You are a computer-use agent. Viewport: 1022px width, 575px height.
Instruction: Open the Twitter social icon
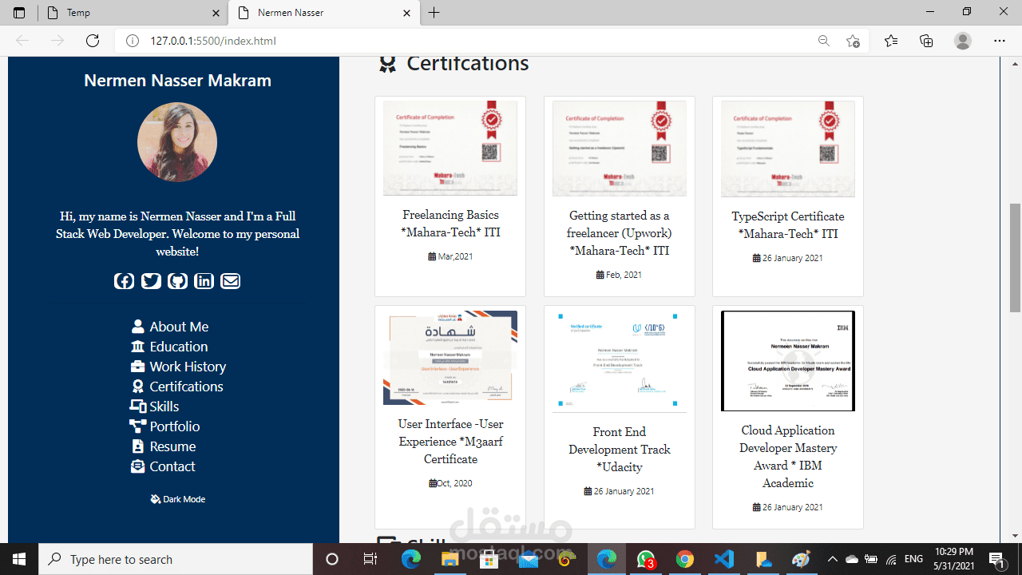pos(151,281)
